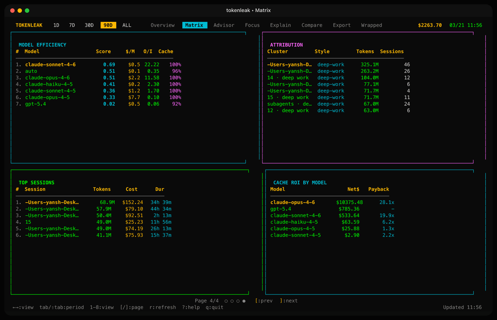This screenshot has height=320, width=497.
Task: Choose the ALL time period
Action: 127,25
